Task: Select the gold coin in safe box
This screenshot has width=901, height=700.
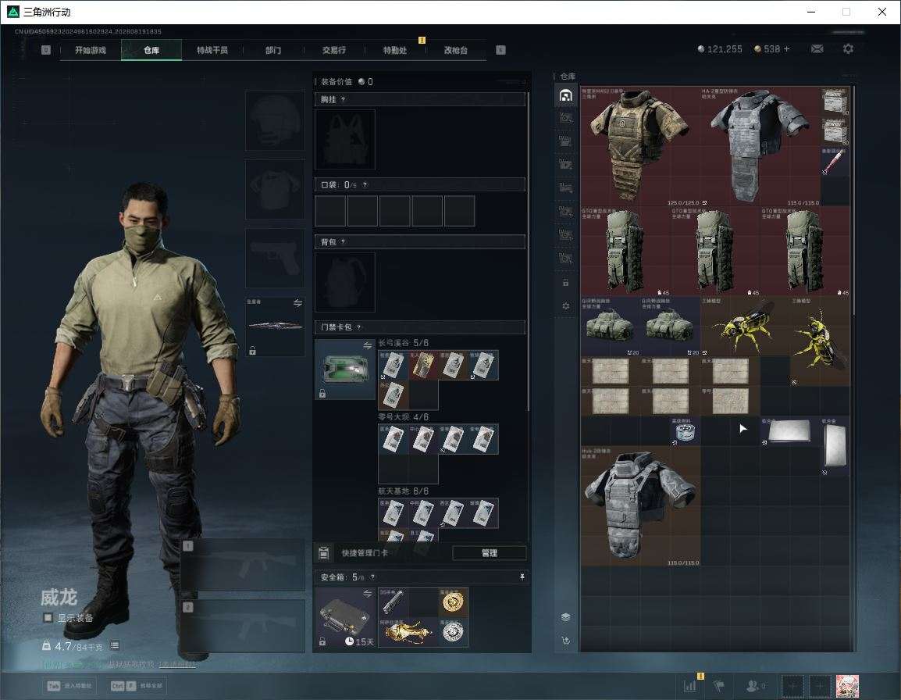Action: [453, 602]
